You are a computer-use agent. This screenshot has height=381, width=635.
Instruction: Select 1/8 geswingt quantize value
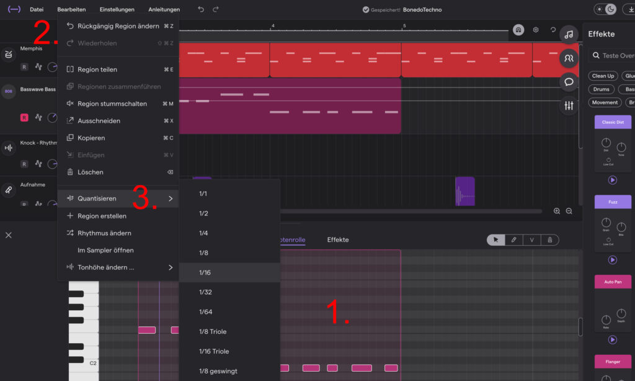[229, 371]
